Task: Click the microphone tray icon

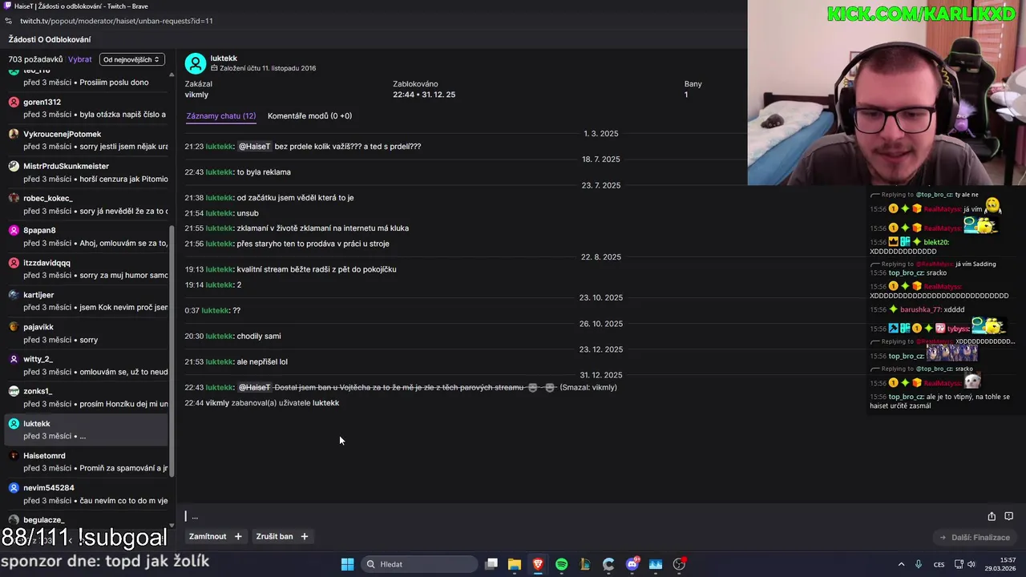Action: [x=919, y=564]
